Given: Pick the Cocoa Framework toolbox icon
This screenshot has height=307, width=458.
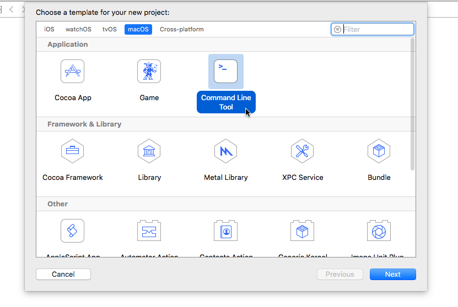Looking at the screenshot, I should coord(72,151).
